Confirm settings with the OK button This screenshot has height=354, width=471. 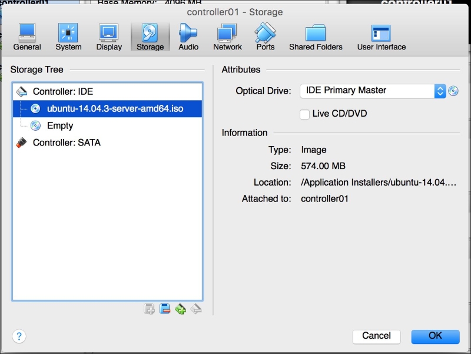pos(435,336)
